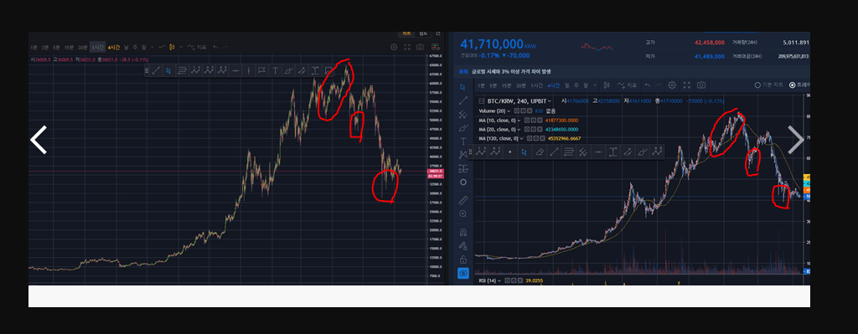Hide Volume (20) indicator via eye icon
Image resolution: width=858 pixels, height=334 pixels.
516,111
